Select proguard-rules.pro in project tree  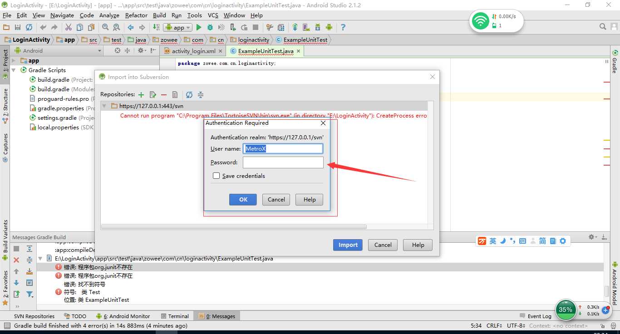(63, 98)
